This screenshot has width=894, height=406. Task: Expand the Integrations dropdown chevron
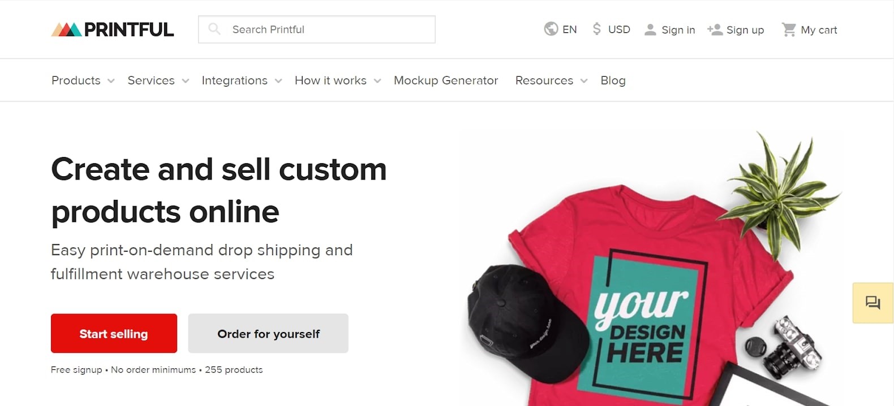pyautogui.click(x=278, y=81)
